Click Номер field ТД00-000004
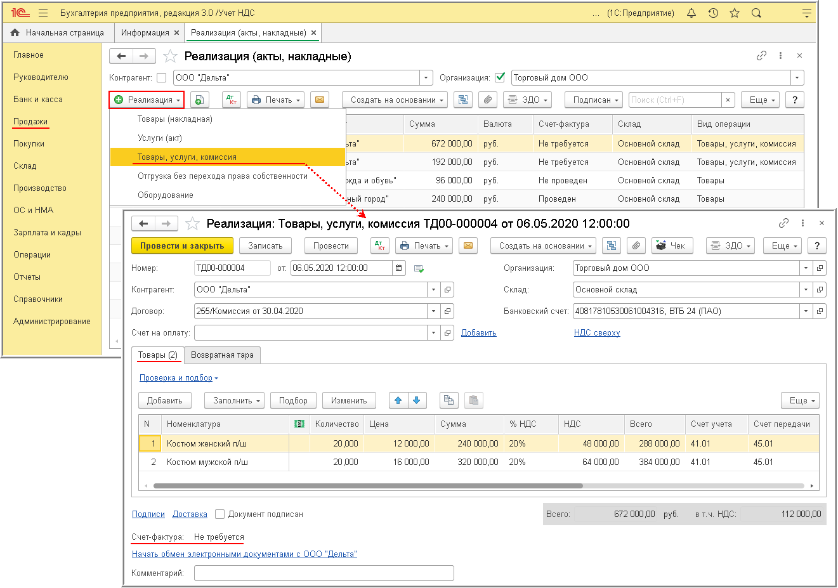This screenshot has height=588, width=838. point(232,268)
